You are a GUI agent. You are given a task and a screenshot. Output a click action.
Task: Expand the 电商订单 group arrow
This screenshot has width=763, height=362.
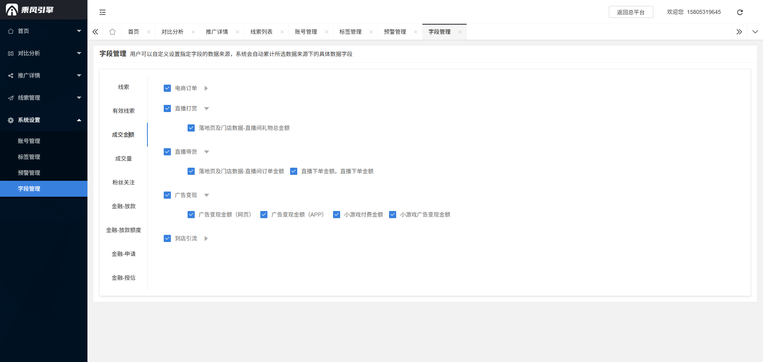coord(206,88)
